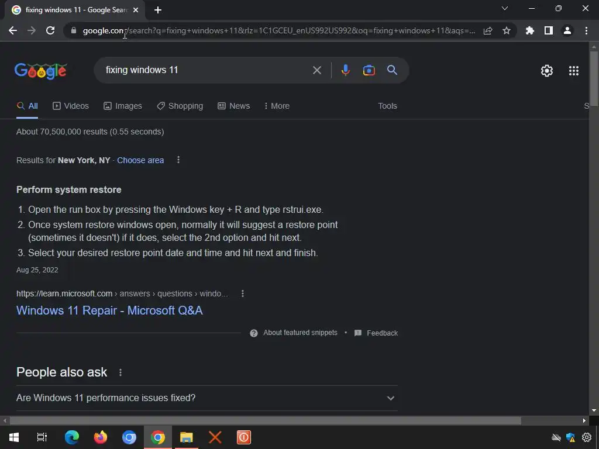Click the horizontal scrollbar thumb
Screen dimensions: 599x449
click(x=265, y=421)
